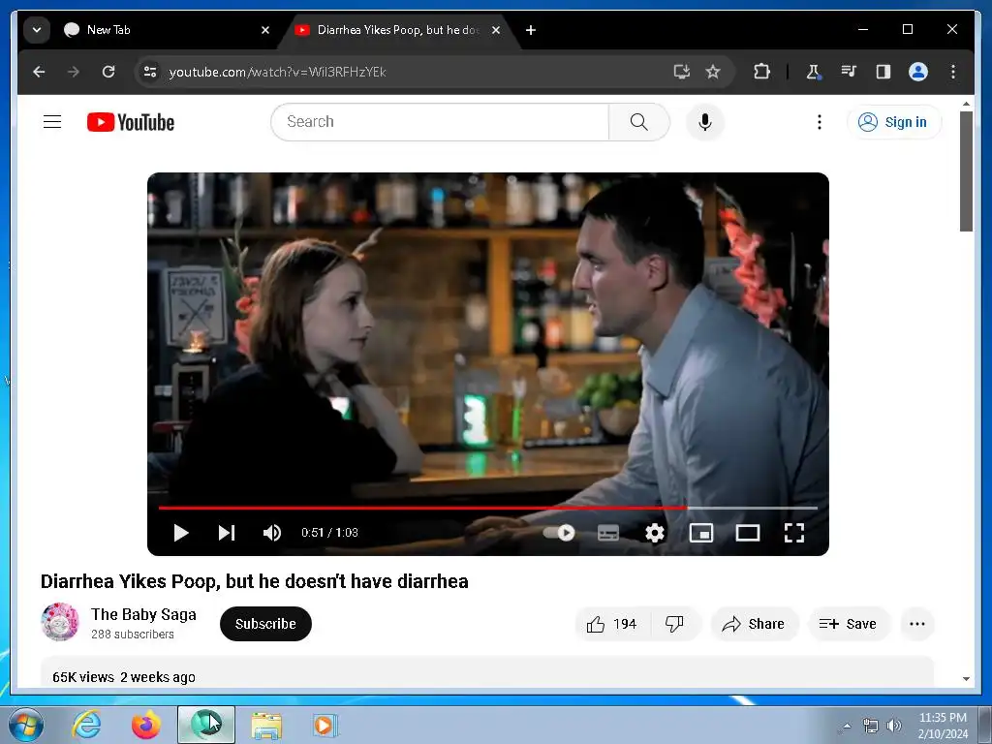Bookmark this page with star icon
This screenshot has width=992, height=744.
click(713, 72)
